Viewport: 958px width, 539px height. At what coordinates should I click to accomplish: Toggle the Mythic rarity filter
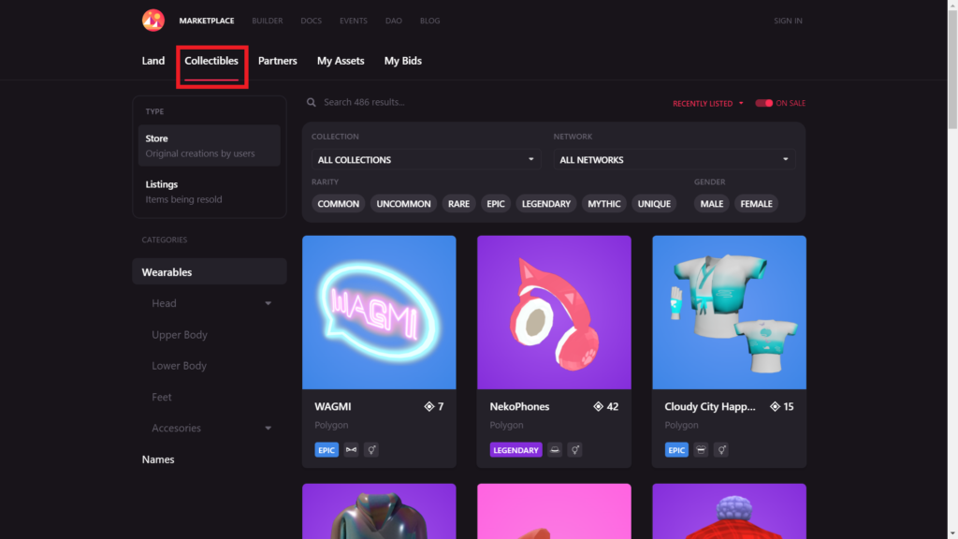pos(603,203)
